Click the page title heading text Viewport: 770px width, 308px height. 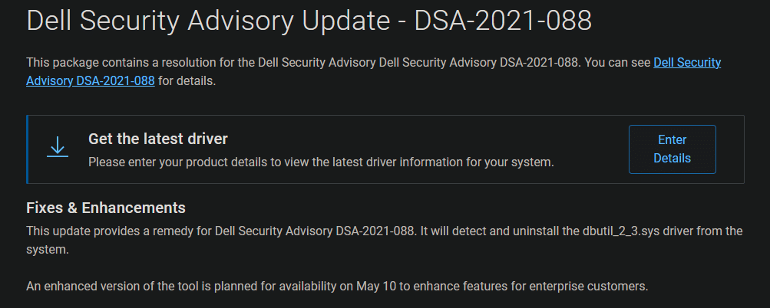click(309, 21)
